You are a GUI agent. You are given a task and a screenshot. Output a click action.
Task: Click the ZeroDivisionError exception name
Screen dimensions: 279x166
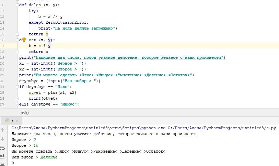66,22
